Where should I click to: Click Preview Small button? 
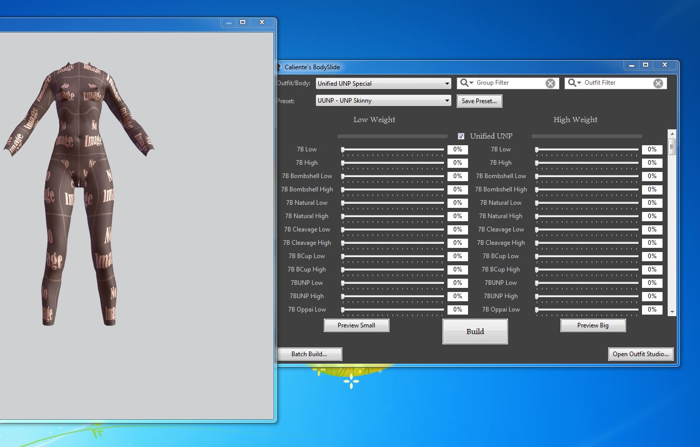[356, 325]
